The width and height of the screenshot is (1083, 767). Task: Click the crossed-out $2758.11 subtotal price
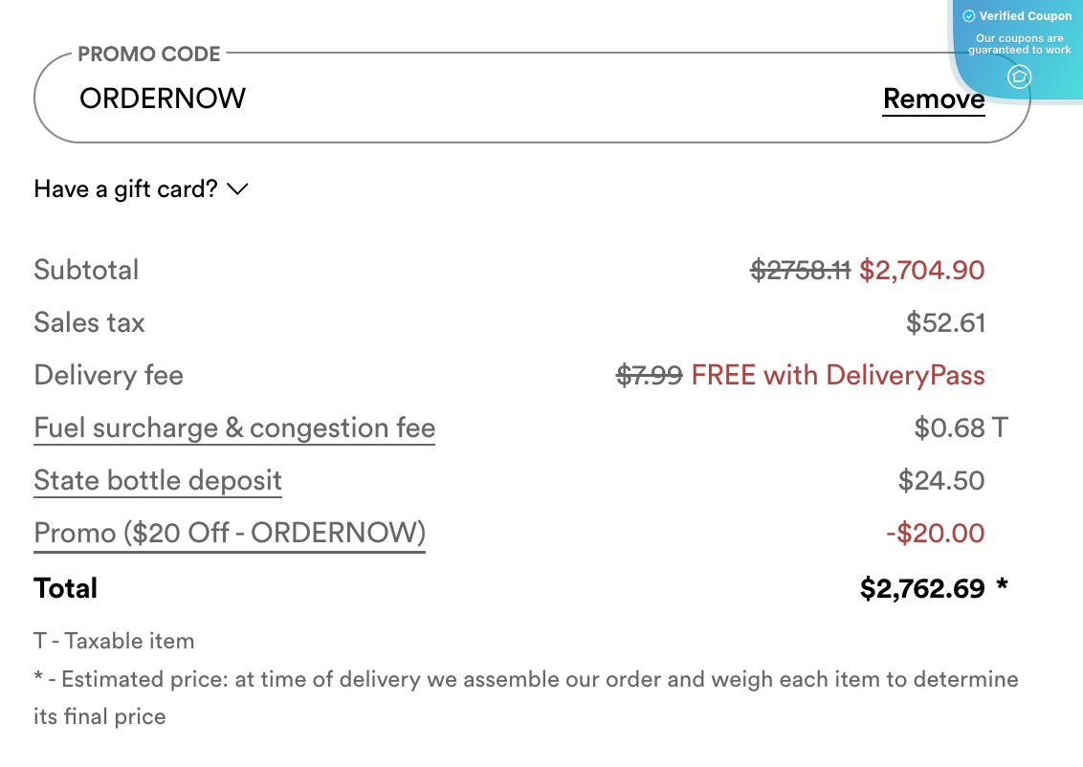(x=800, y=270)
